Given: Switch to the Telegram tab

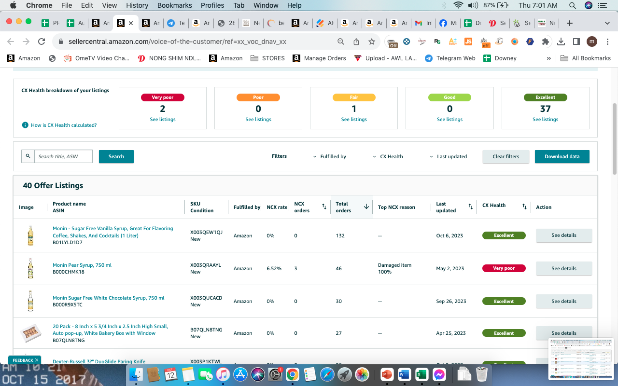Looking at the screenshot, I should click(x=175, y=23).
